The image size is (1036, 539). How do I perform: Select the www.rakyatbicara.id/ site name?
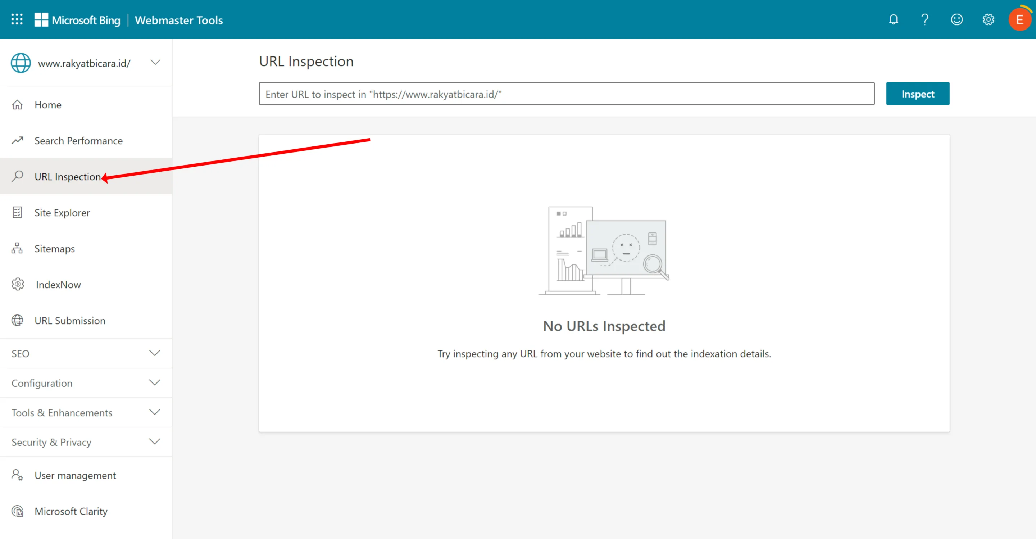[x=84, y=64]
